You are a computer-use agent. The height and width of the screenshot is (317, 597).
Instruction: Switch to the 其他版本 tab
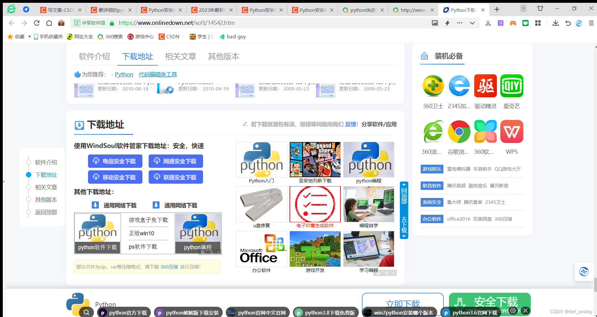pos(224,56)
